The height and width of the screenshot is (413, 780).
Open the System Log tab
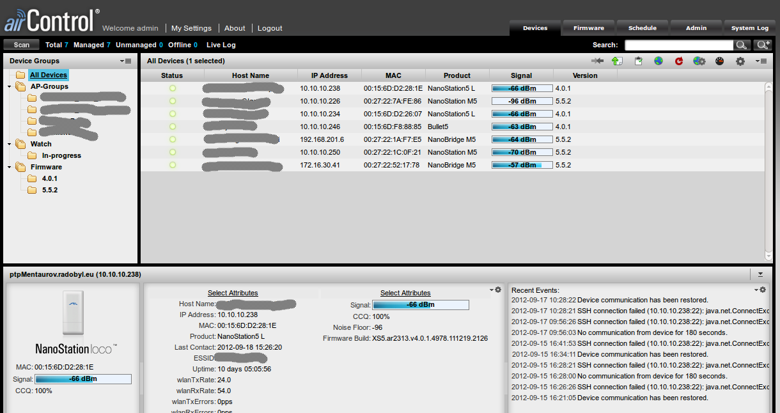[750, 27]
